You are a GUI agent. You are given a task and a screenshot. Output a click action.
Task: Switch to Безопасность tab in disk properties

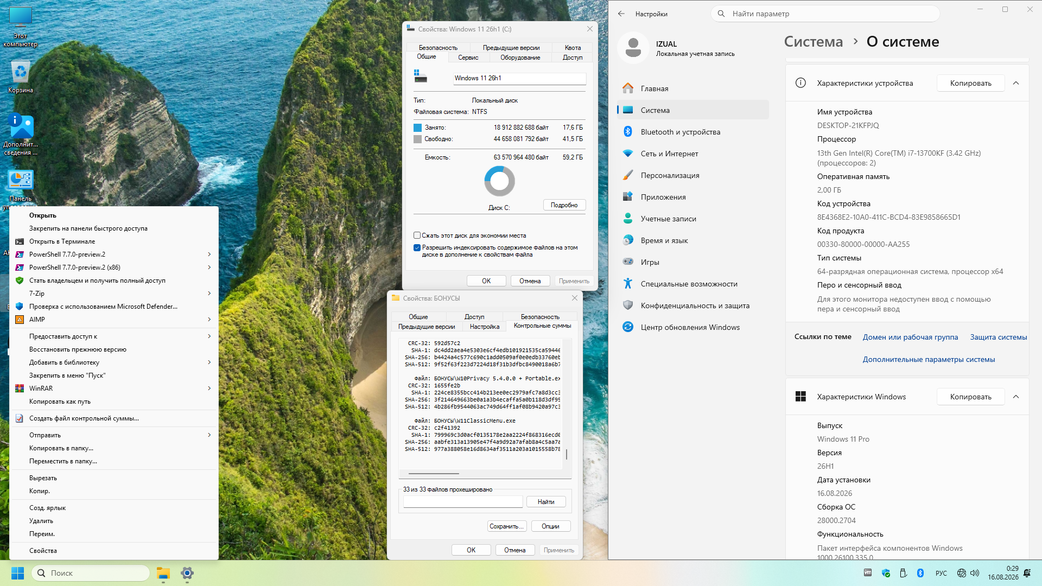point(438,48)
